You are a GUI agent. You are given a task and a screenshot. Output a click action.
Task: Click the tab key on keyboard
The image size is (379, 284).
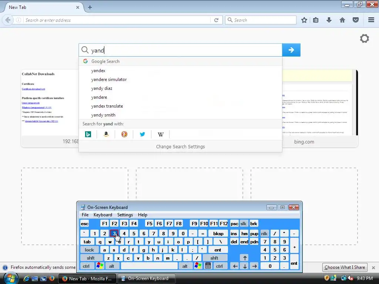click(87, 242)
